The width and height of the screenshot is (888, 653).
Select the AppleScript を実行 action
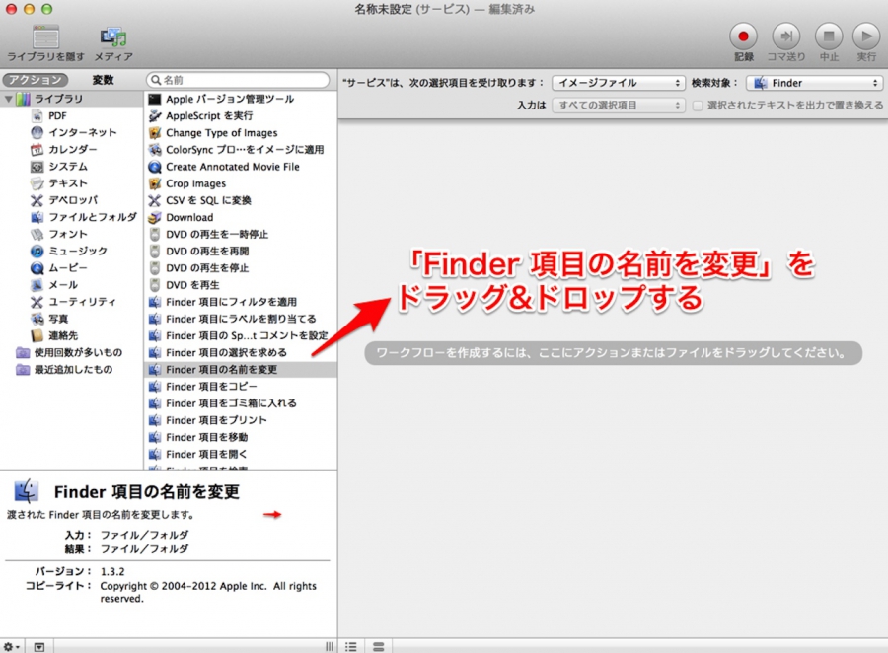coord(240,115)
